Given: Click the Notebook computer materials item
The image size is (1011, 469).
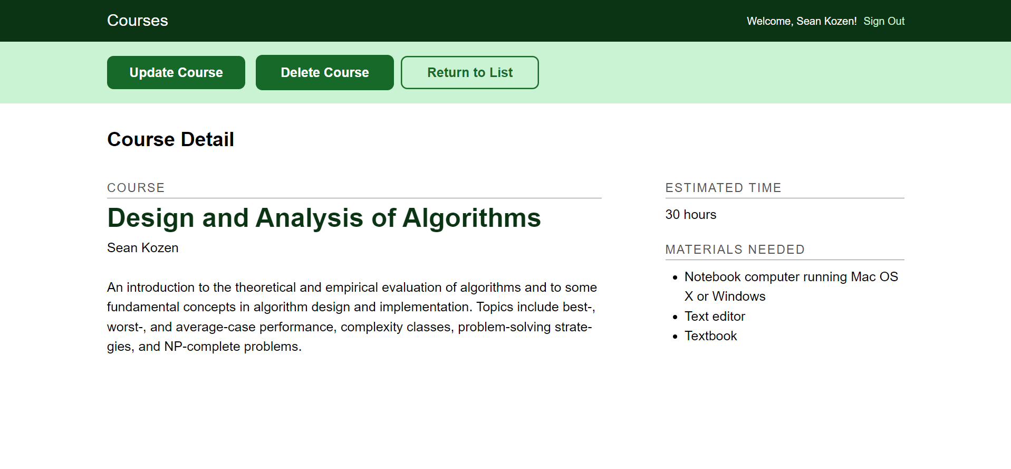Looking at the screenshot, I should click(x=791, y=286).
